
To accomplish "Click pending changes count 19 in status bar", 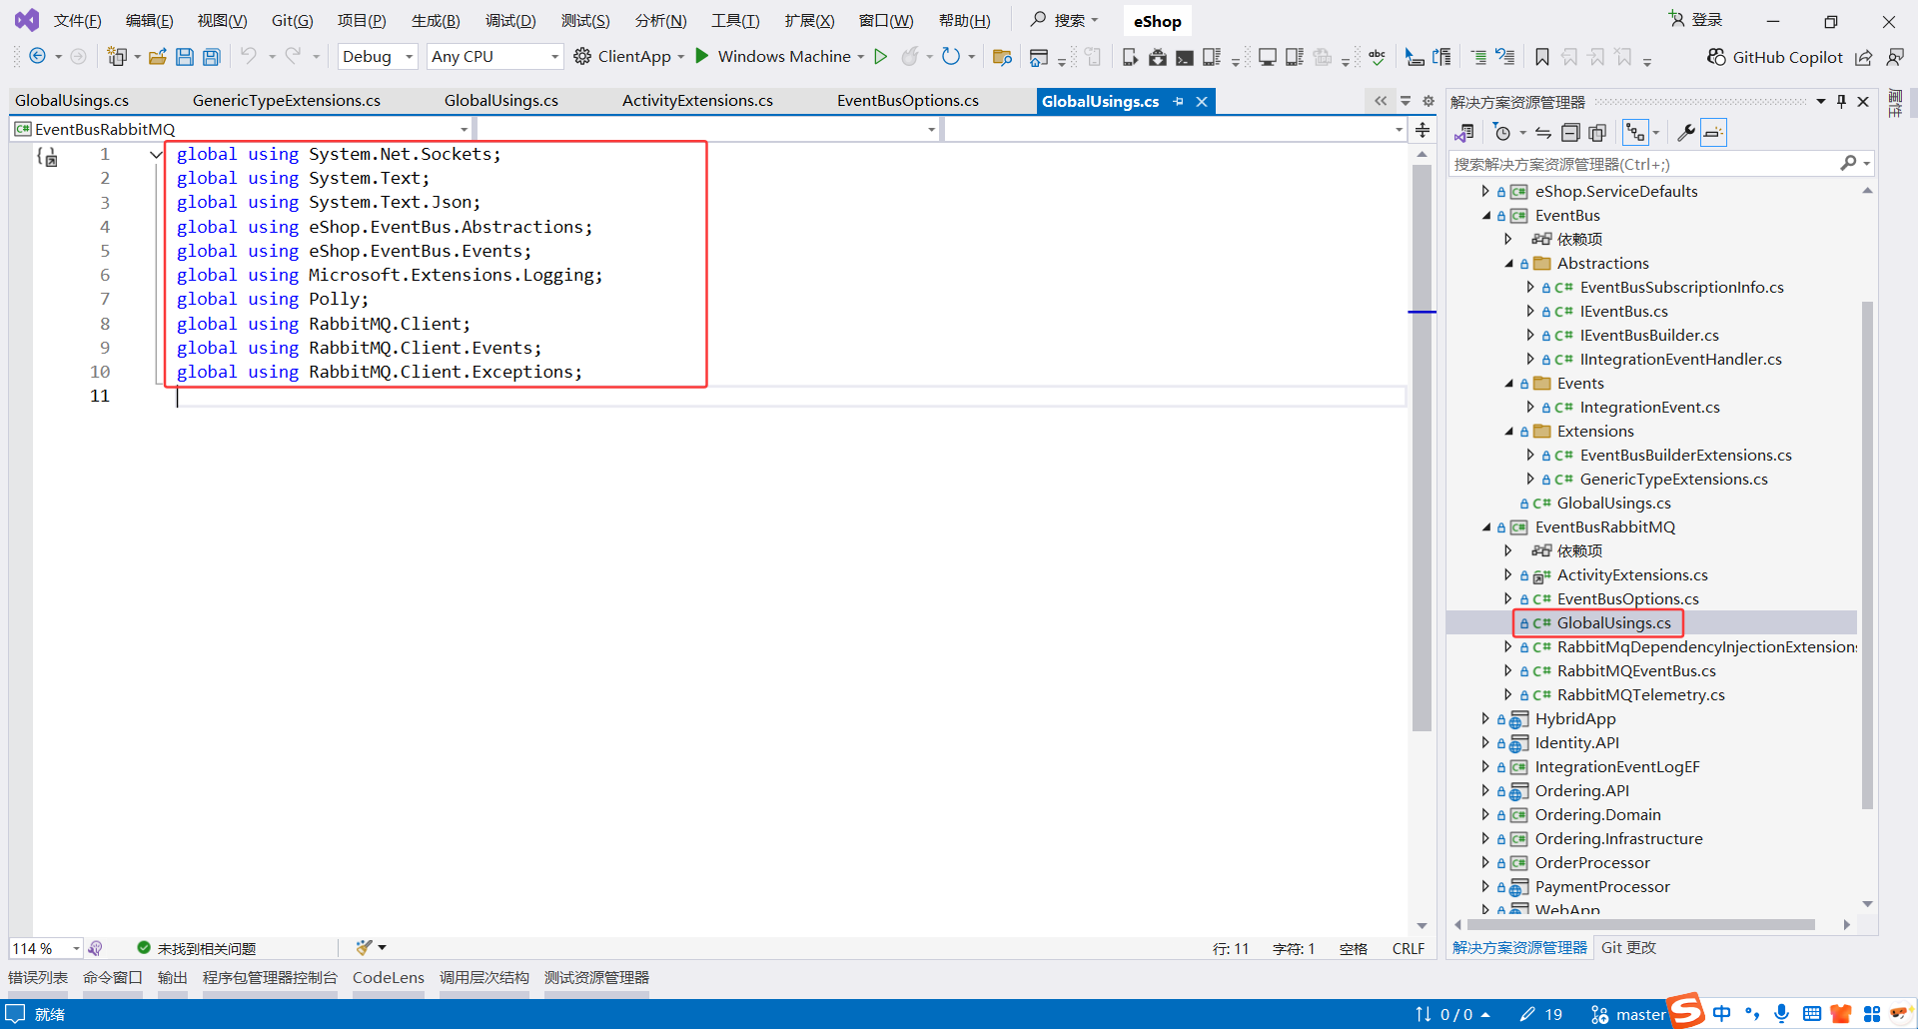I will 1541,1014.
